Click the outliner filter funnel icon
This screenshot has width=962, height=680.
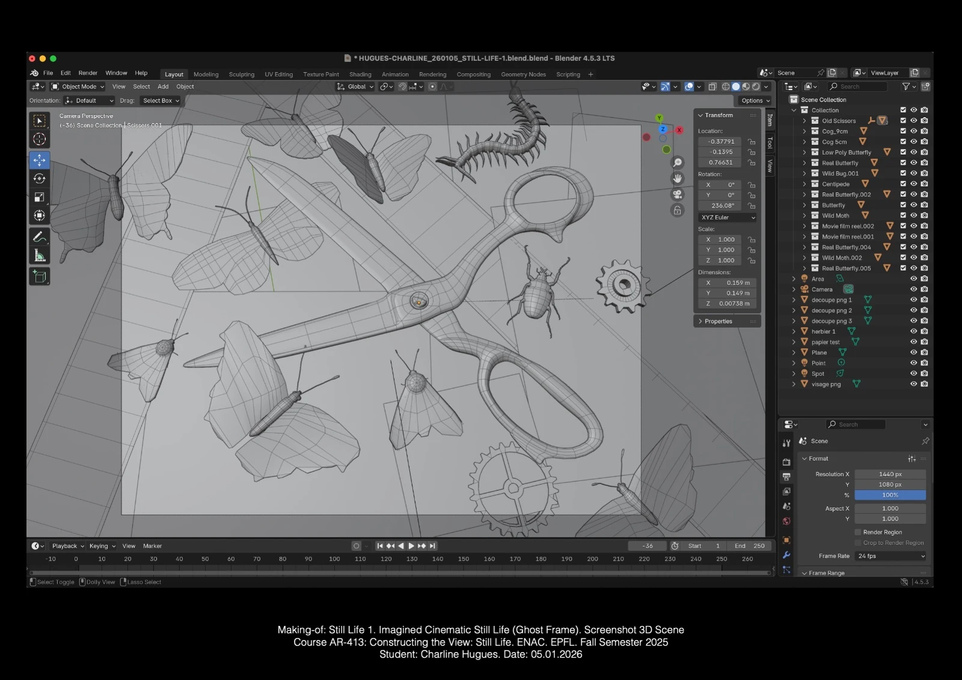click(x=906, y=87)
